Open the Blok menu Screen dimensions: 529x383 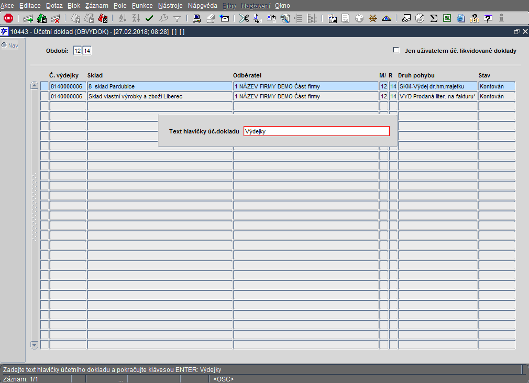[74, 5]
